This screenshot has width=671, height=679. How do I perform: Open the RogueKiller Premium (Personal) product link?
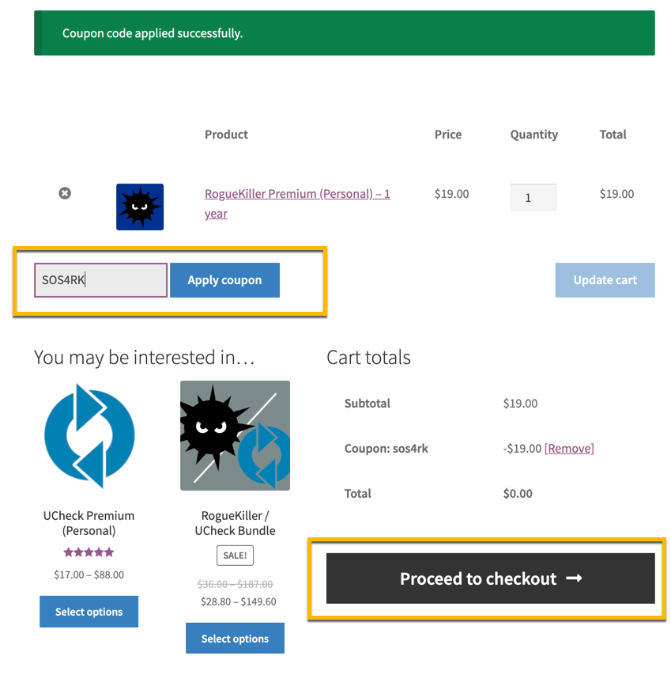click(297, 193)
